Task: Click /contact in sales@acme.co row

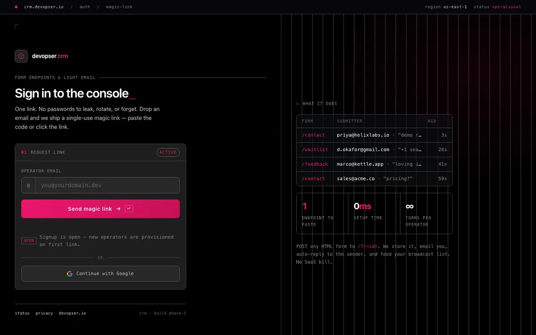Action: click(x=314, y=179)
